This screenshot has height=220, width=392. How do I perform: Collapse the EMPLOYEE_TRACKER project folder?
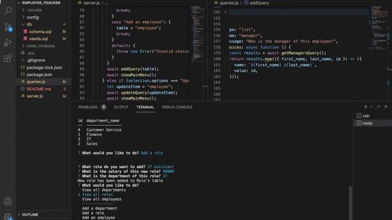pos(41,2)
